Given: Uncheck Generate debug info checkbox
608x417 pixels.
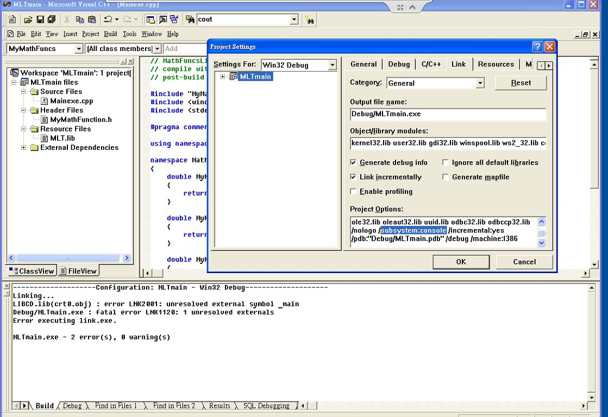Looking at the screenshot, I should tap(354, 162).
